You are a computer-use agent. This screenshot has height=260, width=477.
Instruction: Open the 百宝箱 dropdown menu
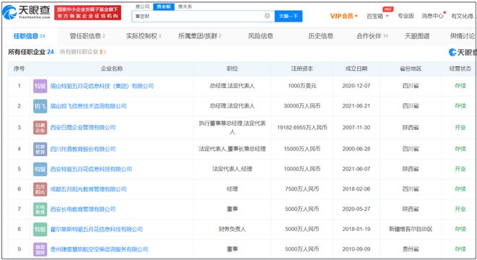tap(377, 16)
